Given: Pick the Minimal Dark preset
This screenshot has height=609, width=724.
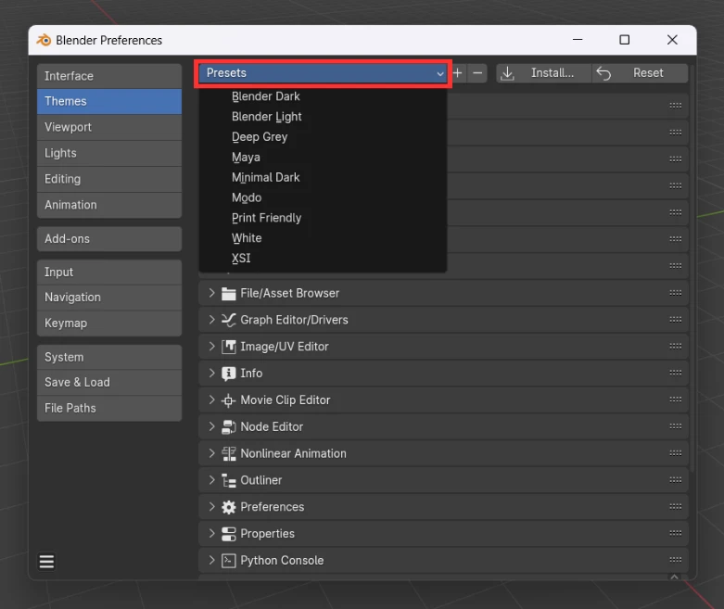Looking at the screenshot, I should pos(323,177).
